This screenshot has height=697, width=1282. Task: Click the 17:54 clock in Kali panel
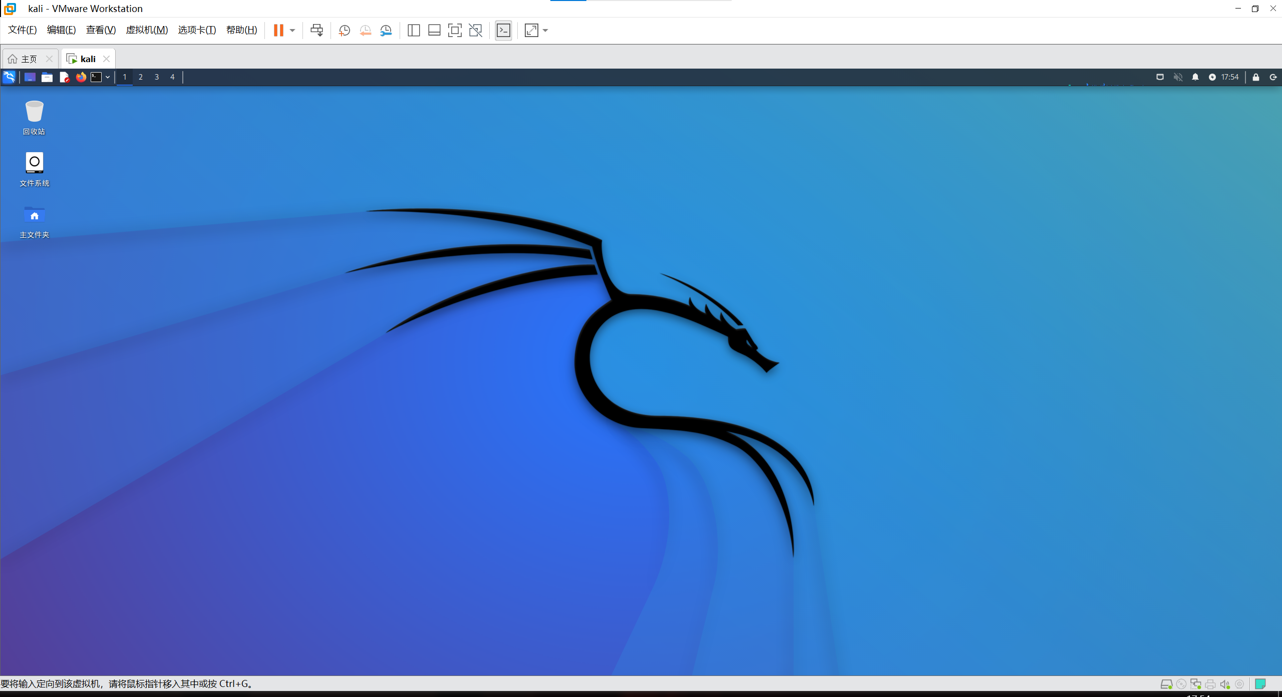coord(1229,77)
